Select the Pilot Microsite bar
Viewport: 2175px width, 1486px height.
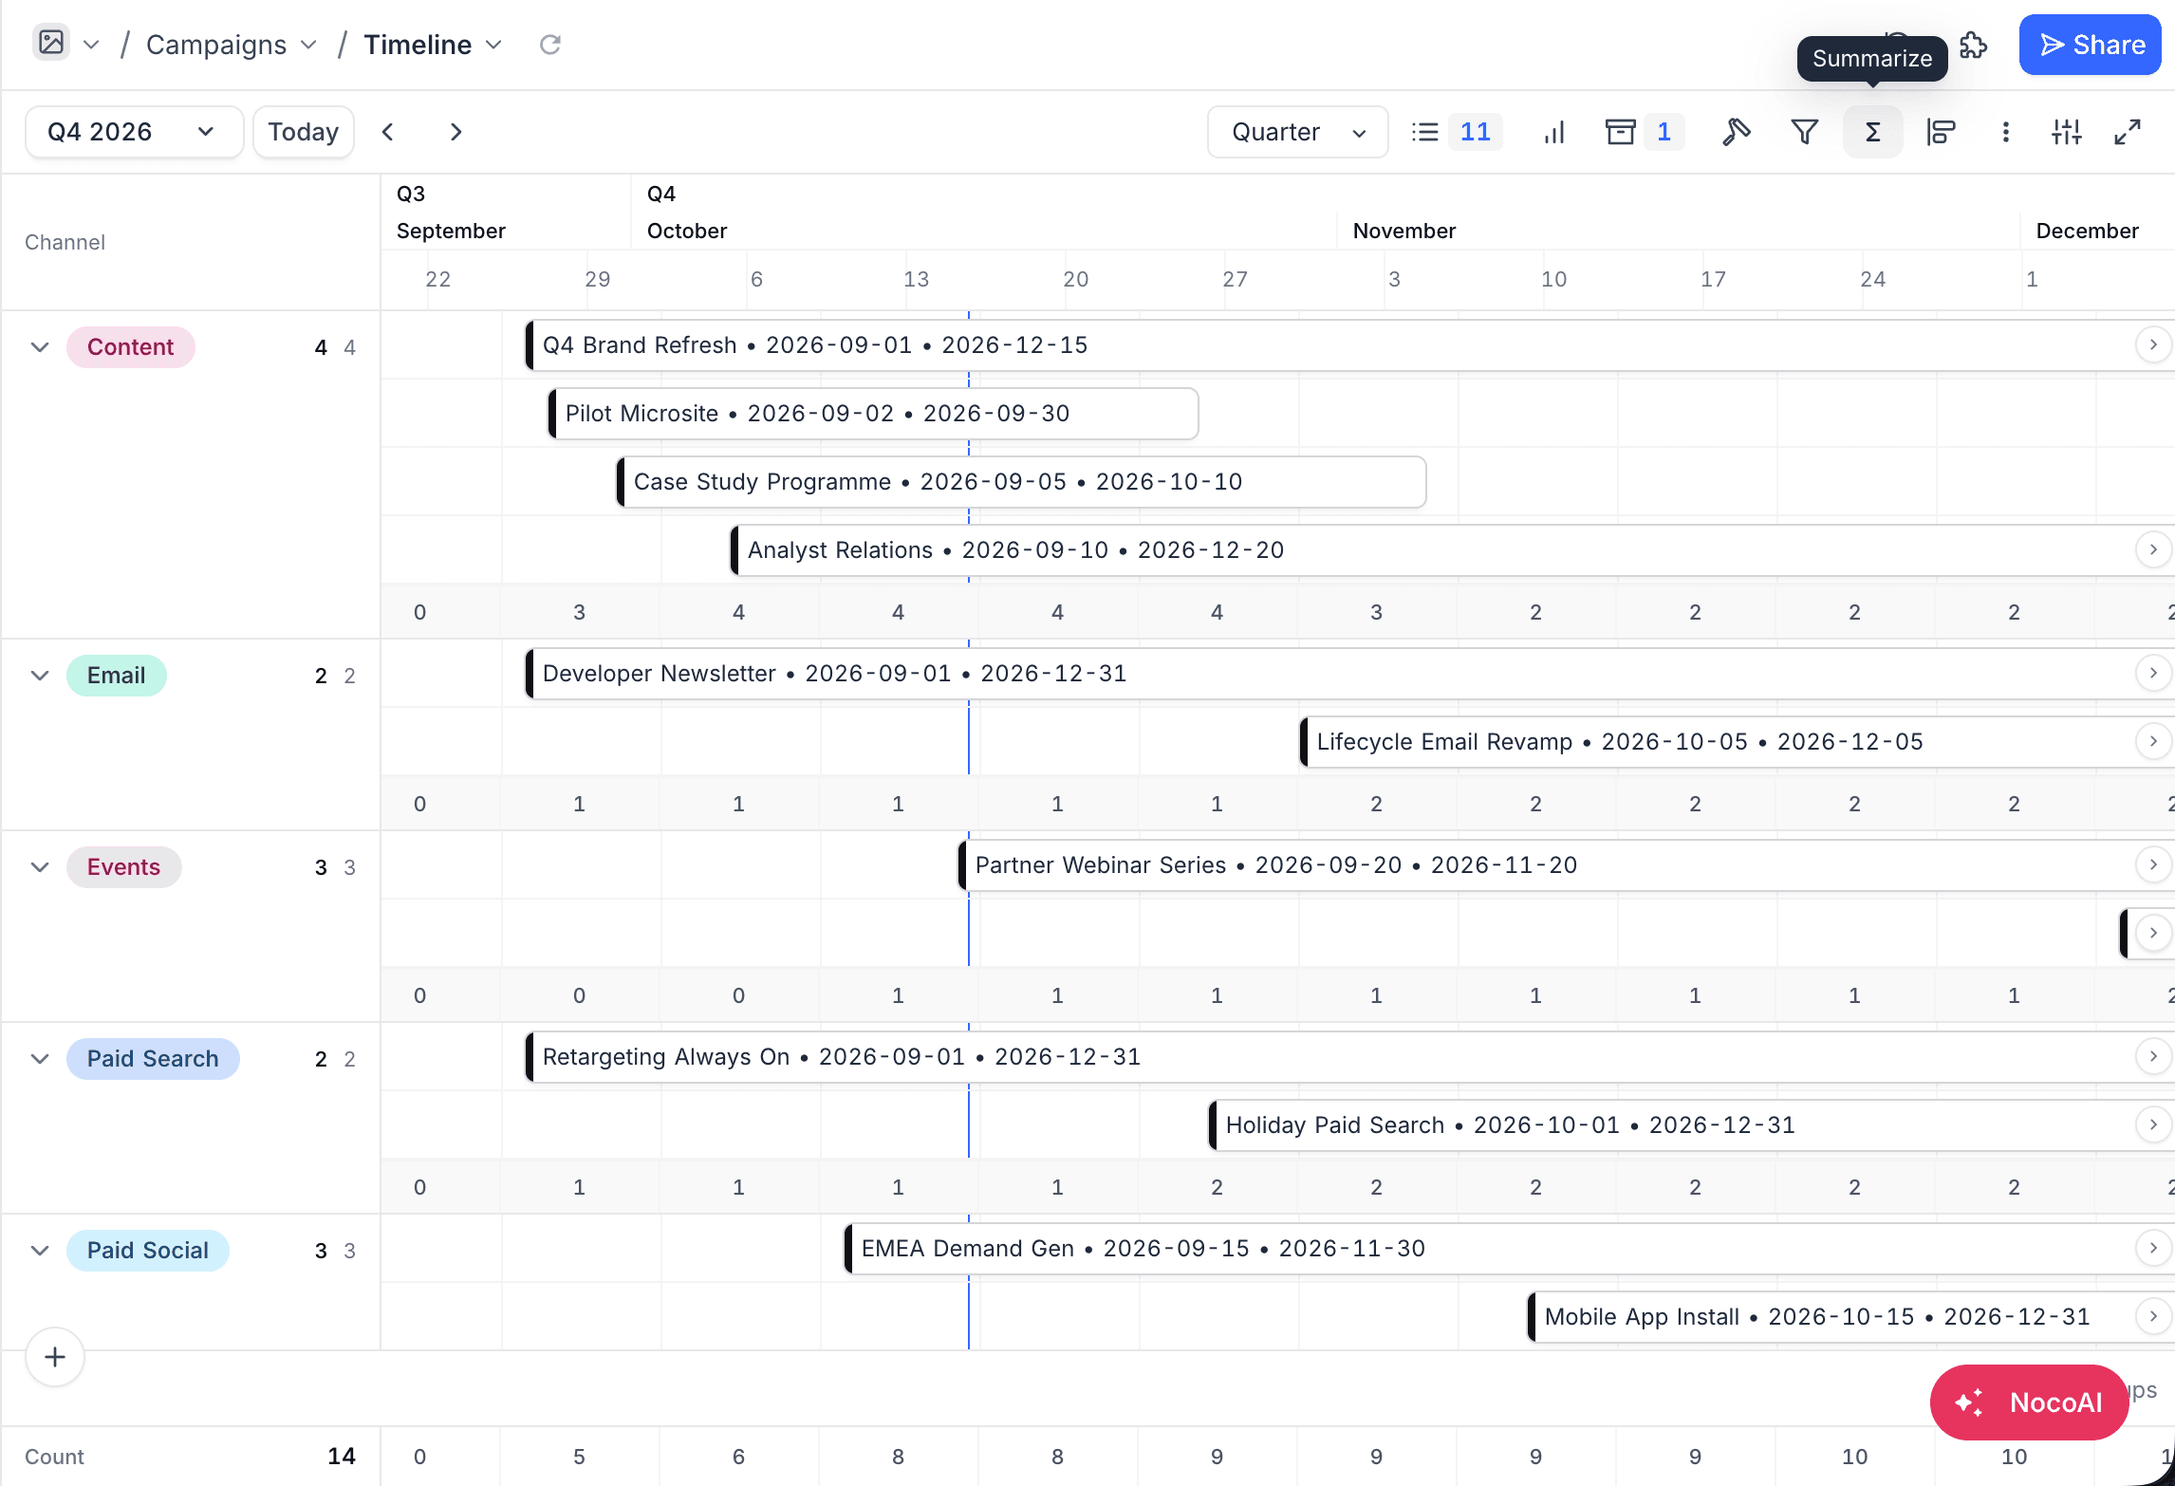[873, 414]
